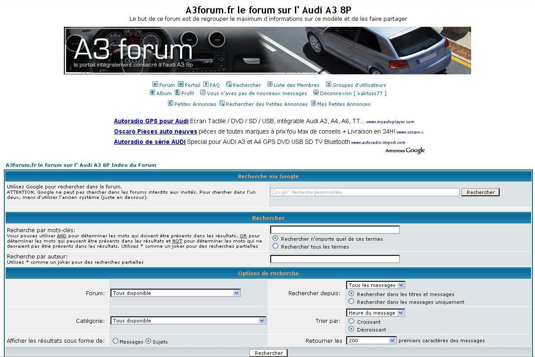Click the Google custom search field
Image resolution: width=535 pixels, height=357 pixels.
pos(365,192)
